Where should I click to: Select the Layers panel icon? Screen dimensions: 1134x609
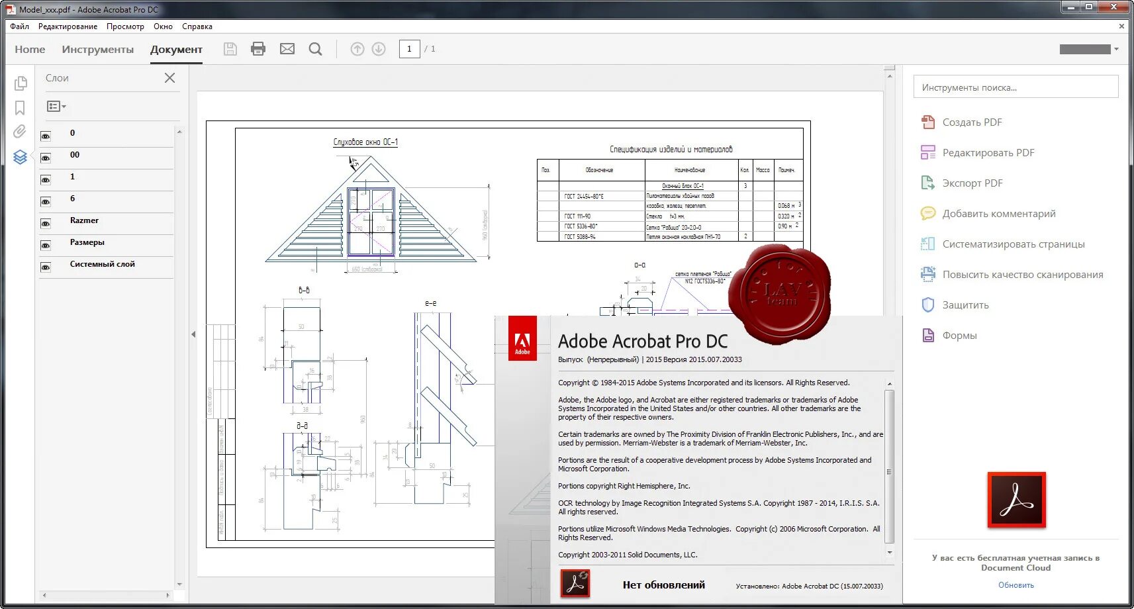pyautogui.click(x=20, y=157)
